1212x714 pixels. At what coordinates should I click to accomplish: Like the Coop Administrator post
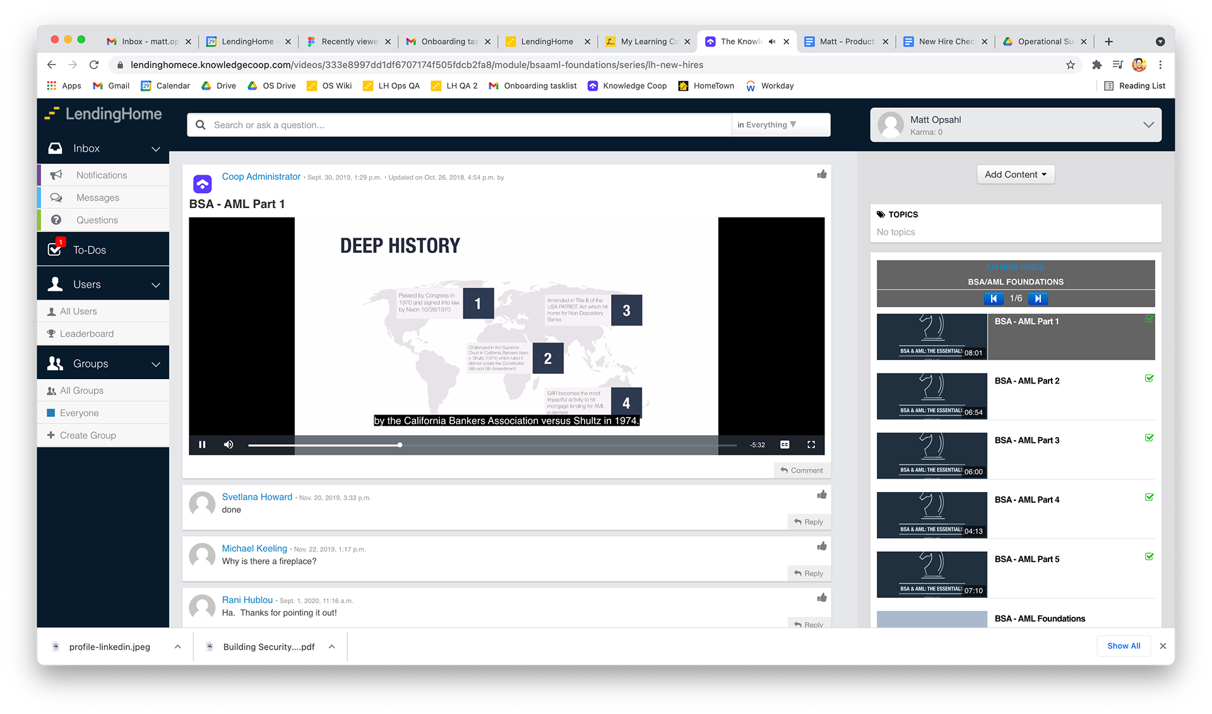coord(821,175)
